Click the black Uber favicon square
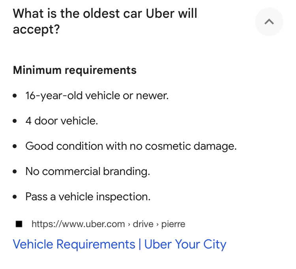 pyautogui.click(x=19, y=224)
